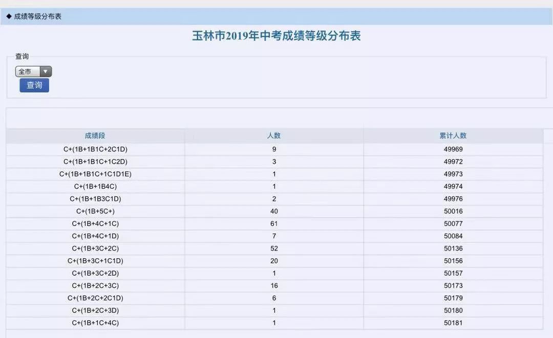Select row C+(1B+4C+1C)
Image resolution: width=553 pixels, height=338 pixels.
tap(274, 223)
